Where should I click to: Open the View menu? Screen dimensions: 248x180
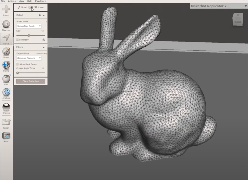coord(21,1)
